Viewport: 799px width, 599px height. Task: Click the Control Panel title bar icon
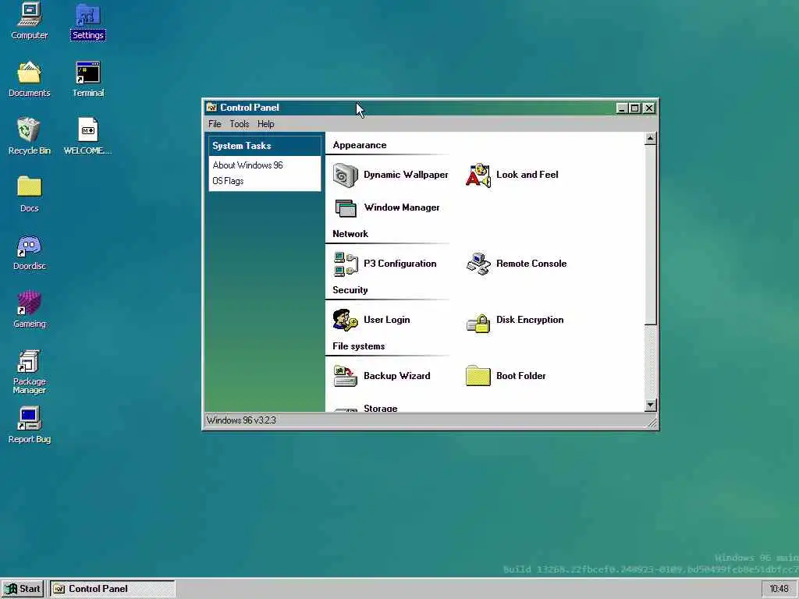[211, 108]
